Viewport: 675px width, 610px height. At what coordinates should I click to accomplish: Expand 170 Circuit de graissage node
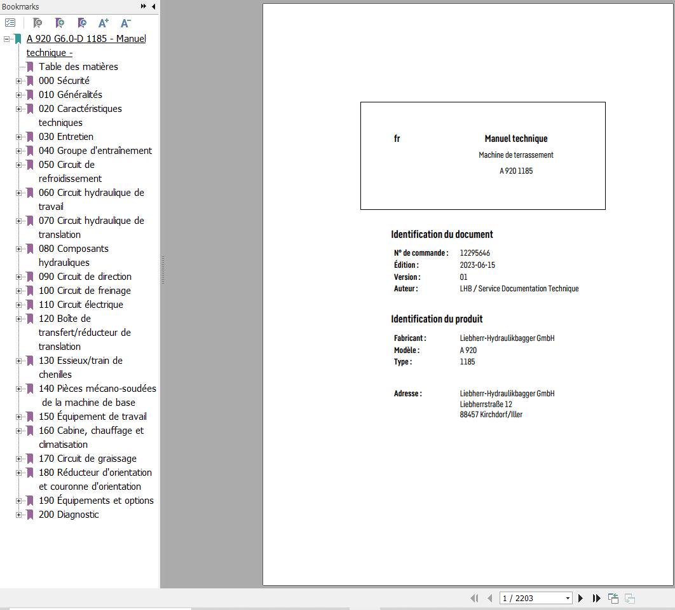pos(18,459)
